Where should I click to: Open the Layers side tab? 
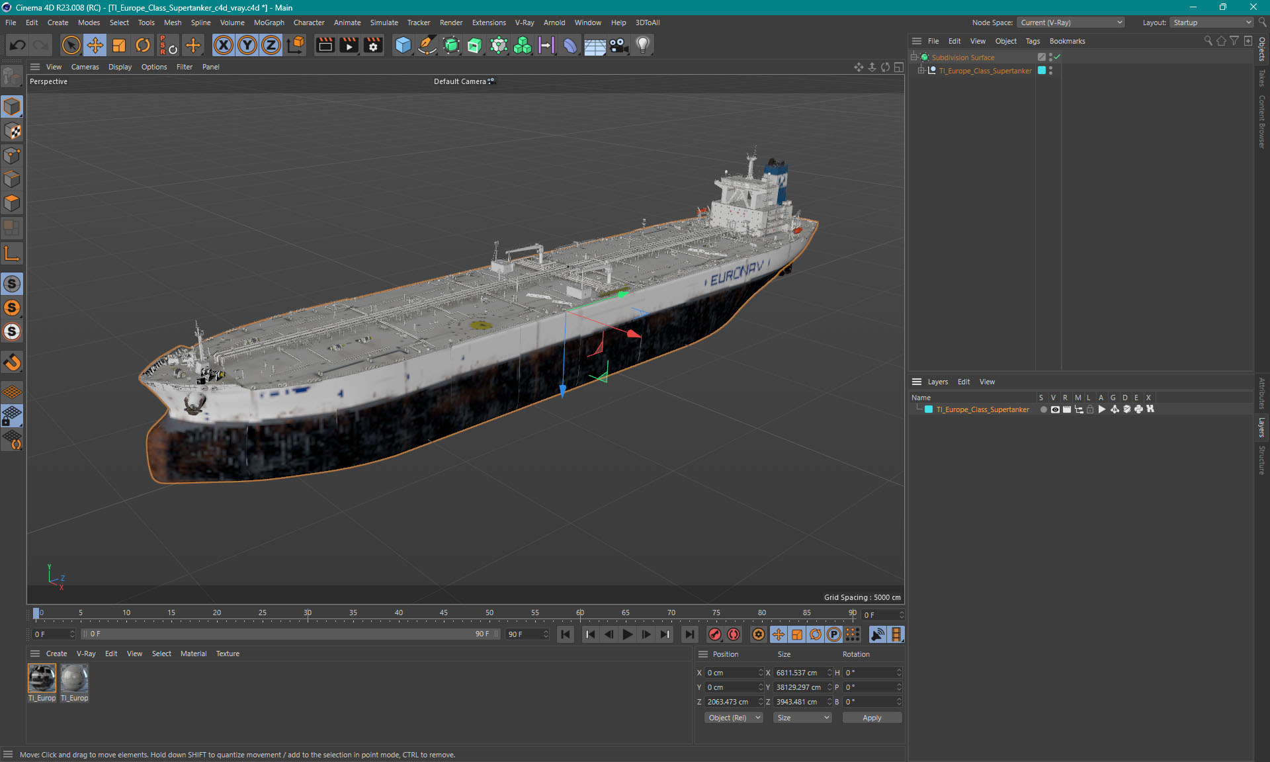pos(1261,427)
